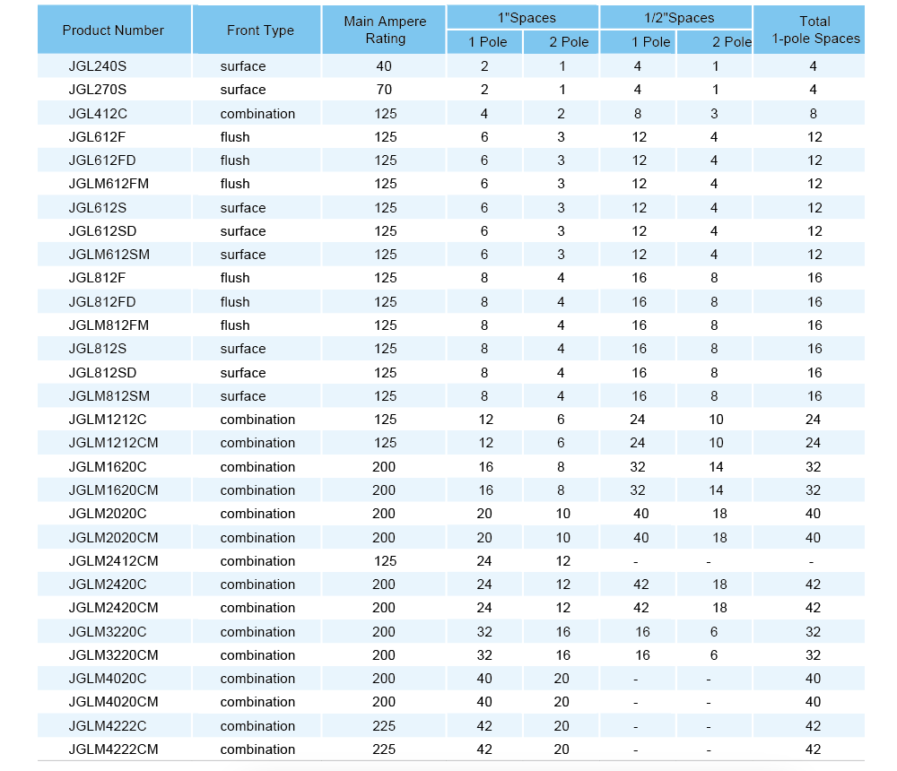This screenshot has width=897, height=771.
Task: Select product number JGL812FD
Action: 102,302
